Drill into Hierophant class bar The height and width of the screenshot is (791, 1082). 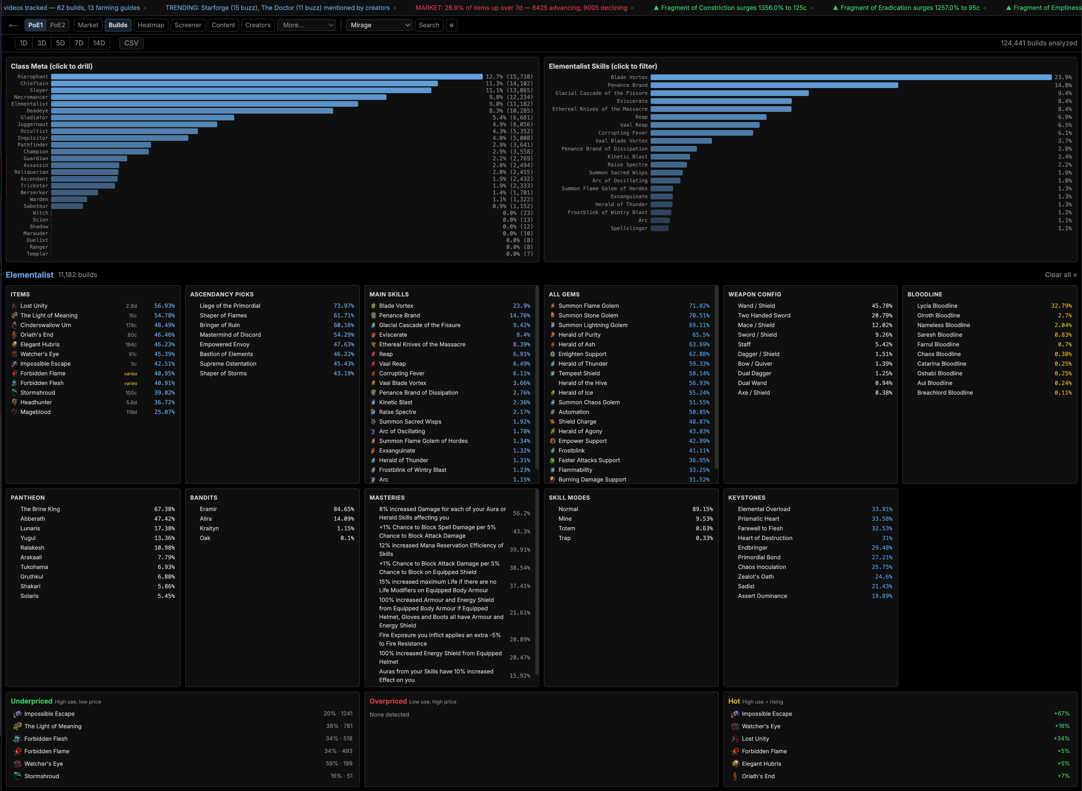click(266, 77)
